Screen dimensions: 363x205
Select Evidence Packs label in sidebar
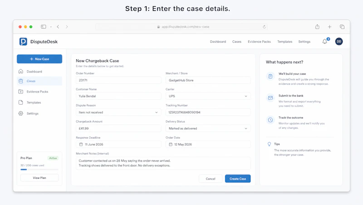tap(37, 92)
